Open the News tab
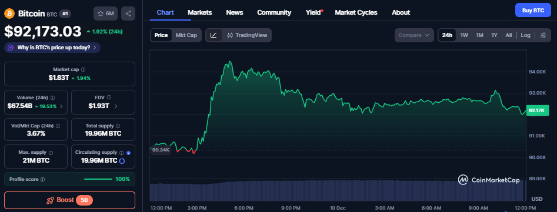Screen dimensions: 557x212 [235, 12]
